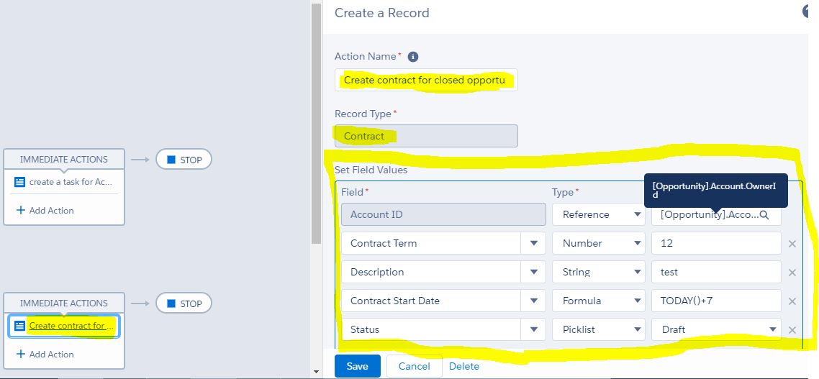Click the Delete link
The width and height of the screenshot is (819, 379).
click(464, 366)
